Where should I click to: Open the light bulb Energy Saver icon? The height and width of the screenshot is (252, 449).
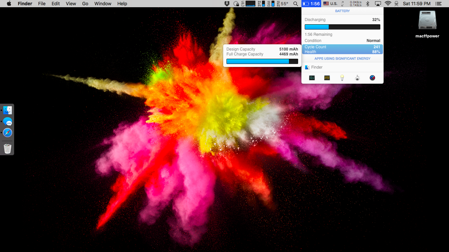[342, 78]
